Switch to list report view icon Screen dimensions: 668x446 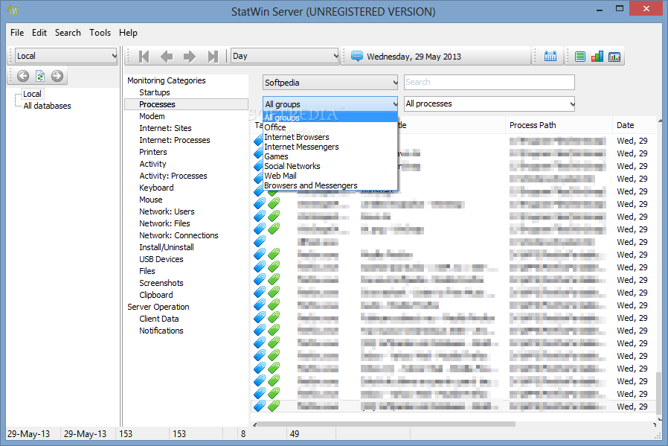pyautogui.click(x=579, y=57)
